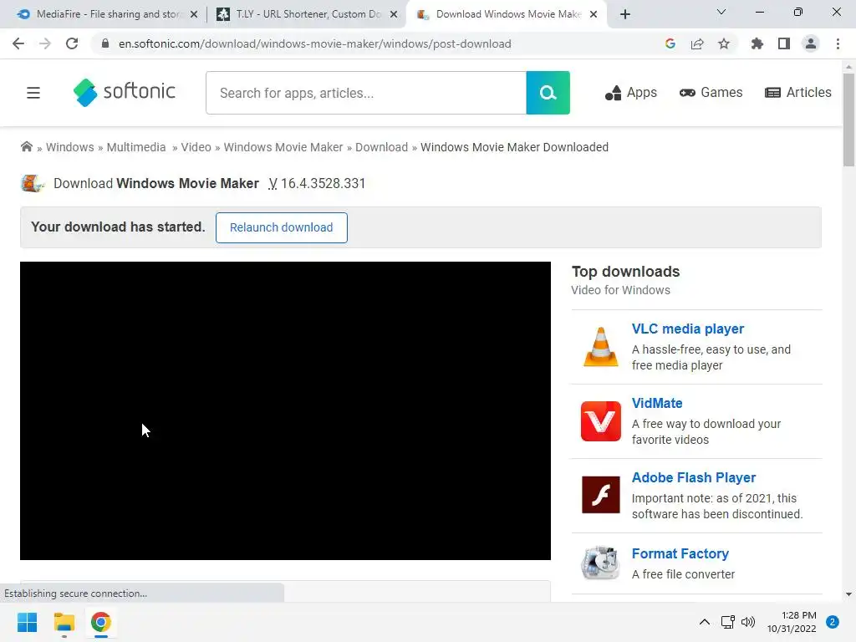
Task: Open the Adobe Flash Player link
Action: (x=694, y=477)
